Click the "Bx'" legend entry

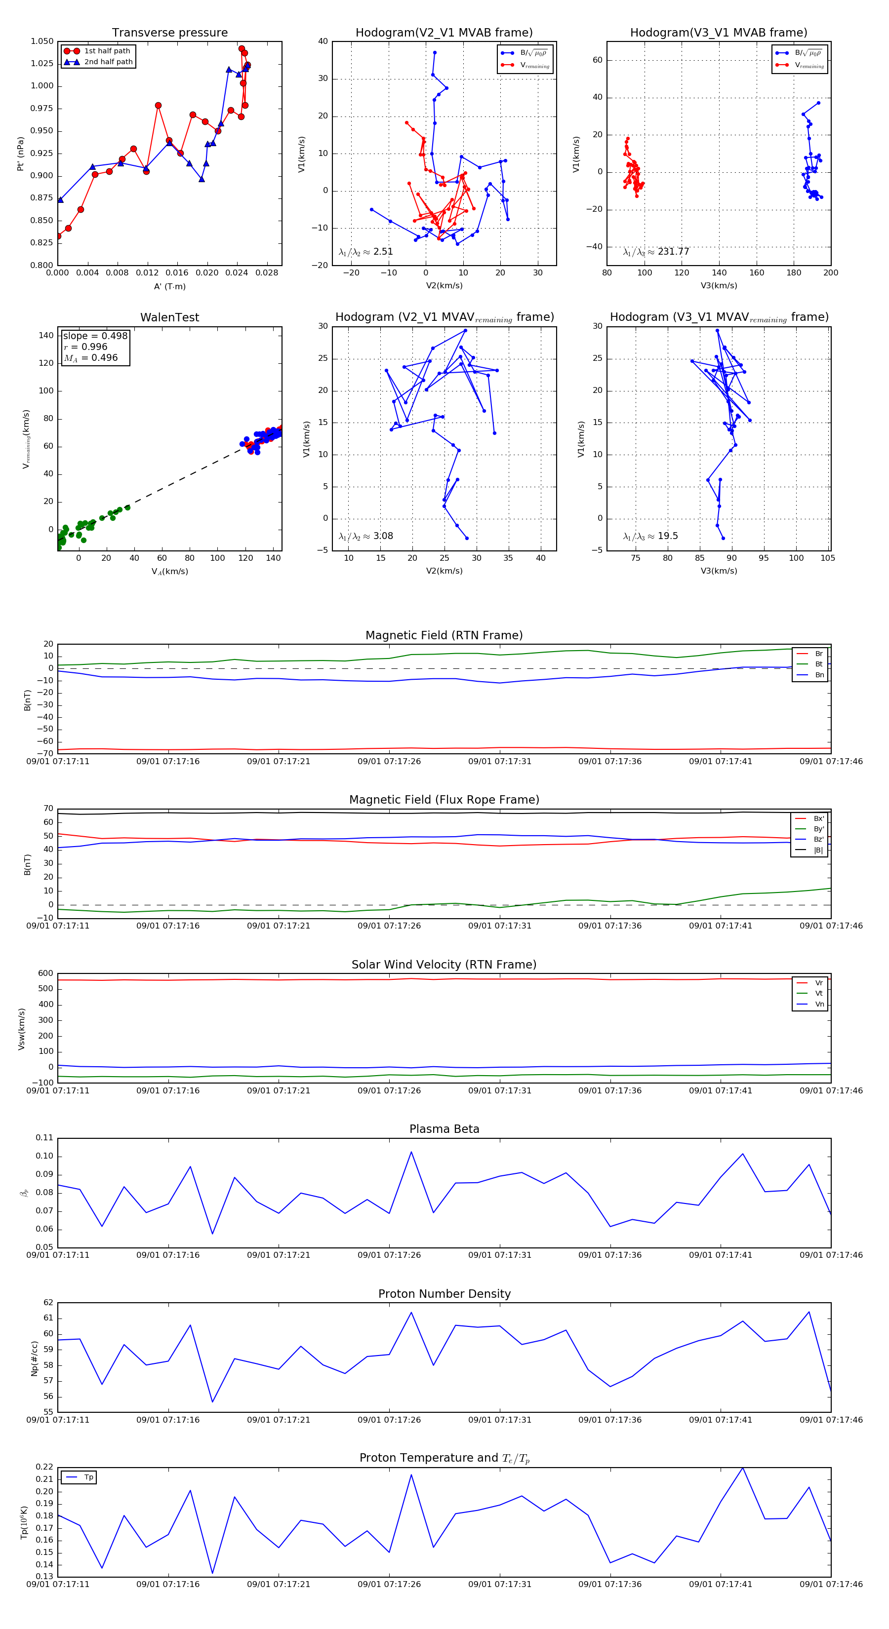tap(809, 818)
